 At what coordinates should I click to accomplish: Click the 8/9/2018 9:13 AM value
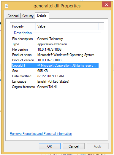coord(50,76)
